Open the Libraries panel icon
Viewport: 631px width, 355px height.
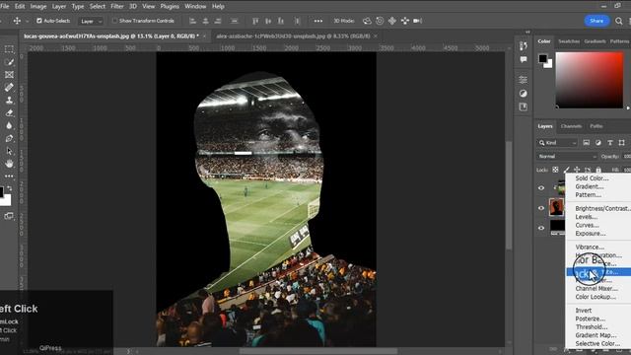524,106
